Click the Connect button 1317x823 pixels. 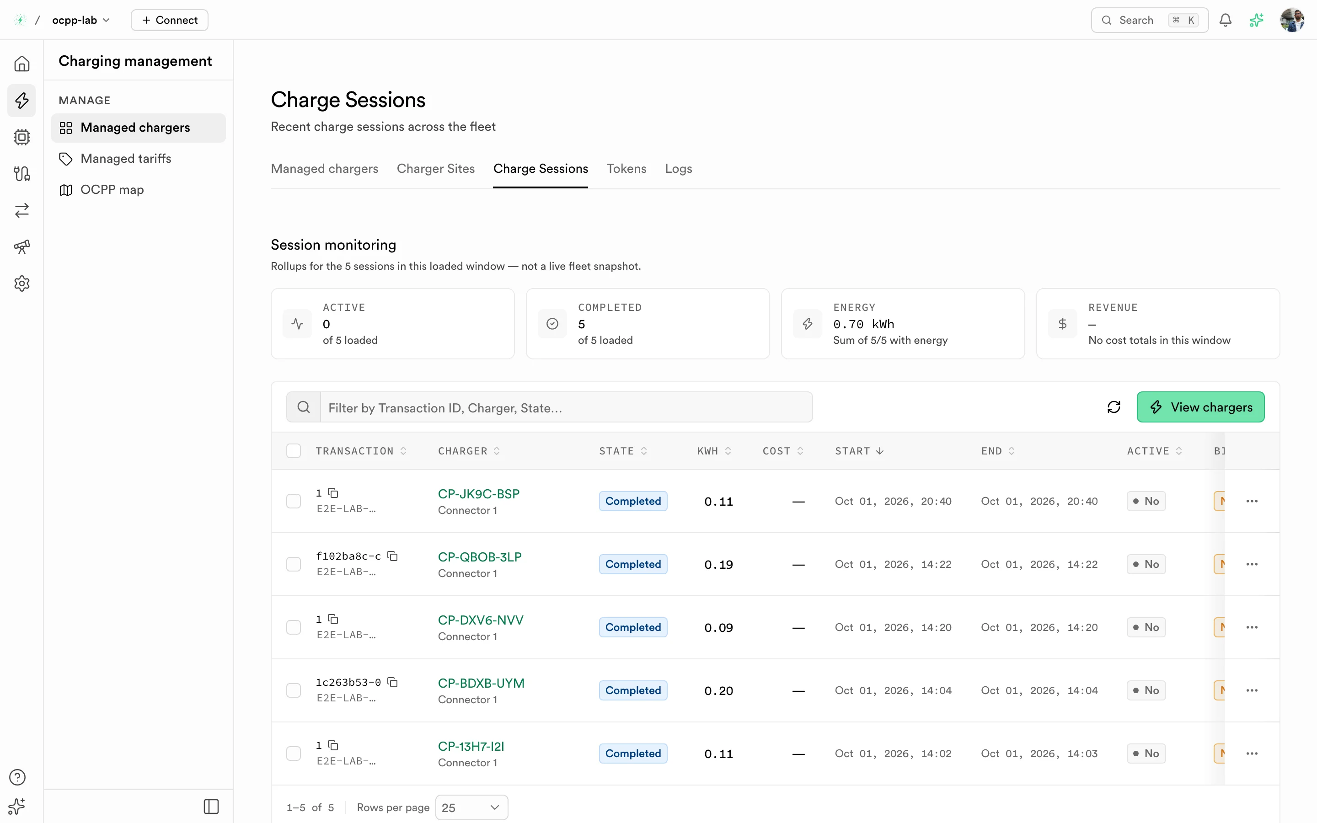click(169, 20)
